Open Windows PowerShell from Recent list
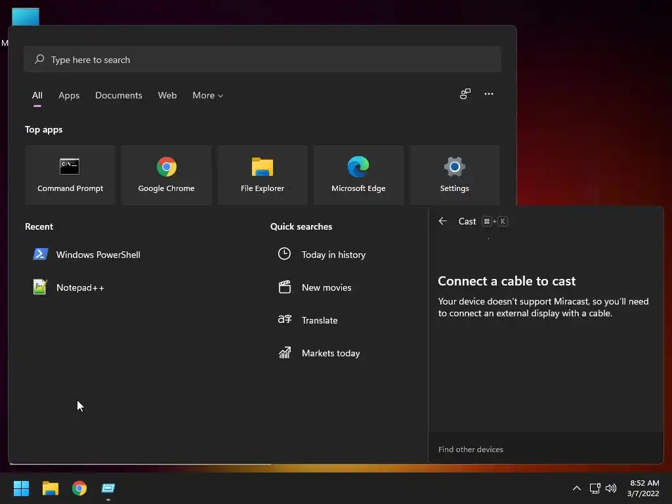The image size is (672, 504). coord(87,255)
